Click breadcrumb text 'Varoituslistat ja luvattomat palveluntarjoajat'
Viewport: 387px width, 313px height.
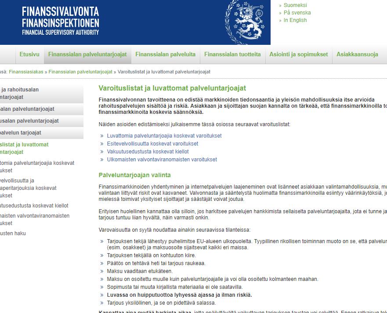tap(164, 72)
